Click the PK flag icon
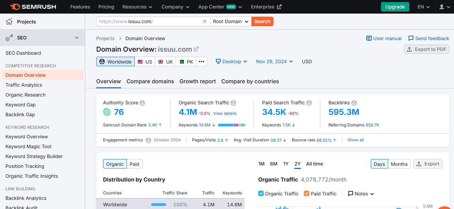 pyautogui.click(x=181, y=62)
